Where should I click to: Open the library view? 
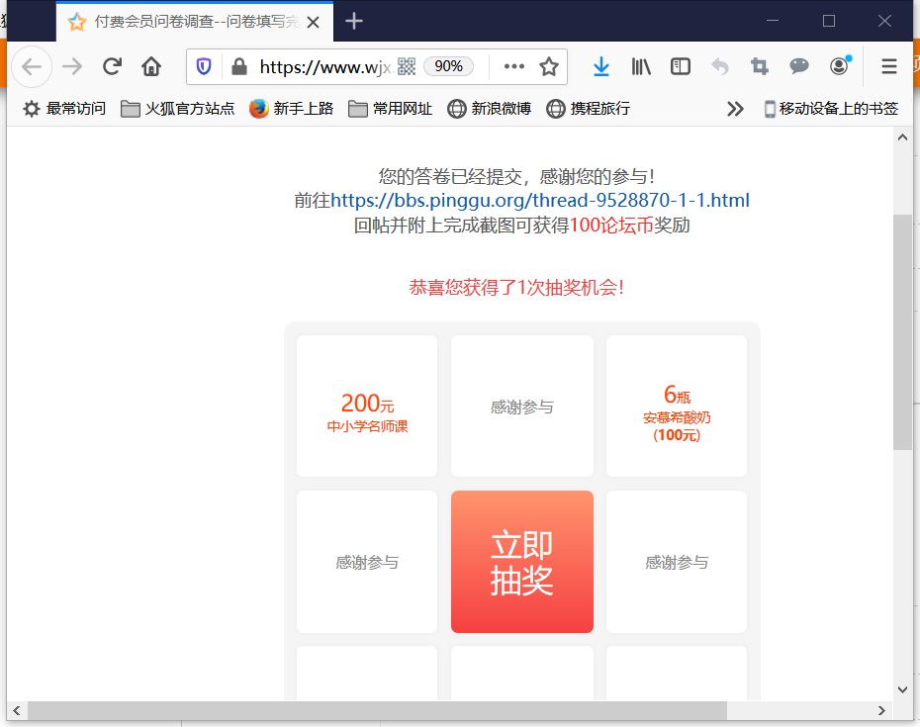point(641,67)
